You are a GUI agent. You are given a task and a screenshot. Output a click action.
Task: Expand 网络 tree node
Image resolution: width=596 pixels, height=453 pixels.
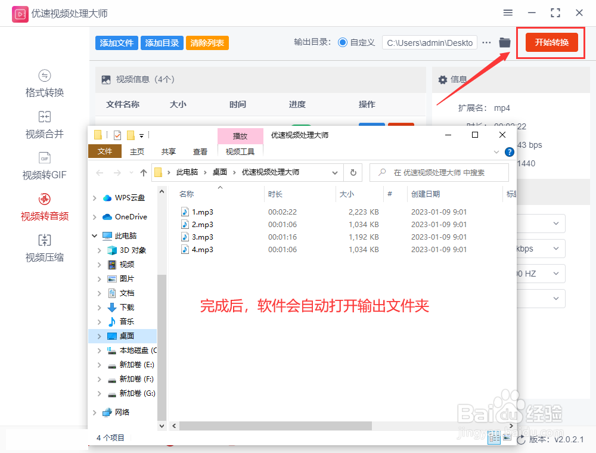tap(94, 412)
